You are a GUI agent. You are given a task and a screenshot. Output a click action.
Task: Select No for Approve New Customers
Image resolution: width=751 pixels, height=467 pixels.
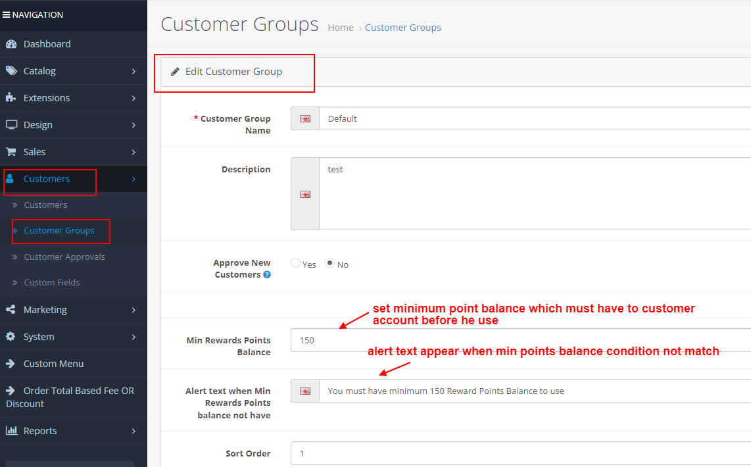tap(329, 262)
